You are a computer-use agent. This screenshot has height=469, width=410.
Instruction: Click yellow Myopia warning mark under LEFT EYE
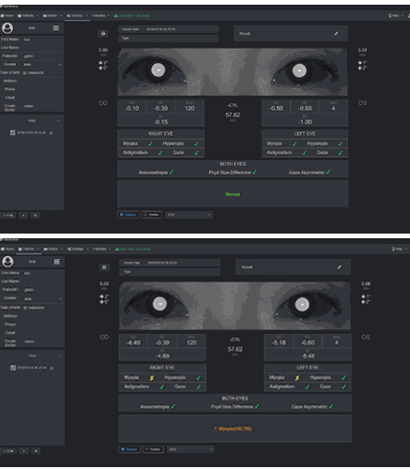pos(297,378)
